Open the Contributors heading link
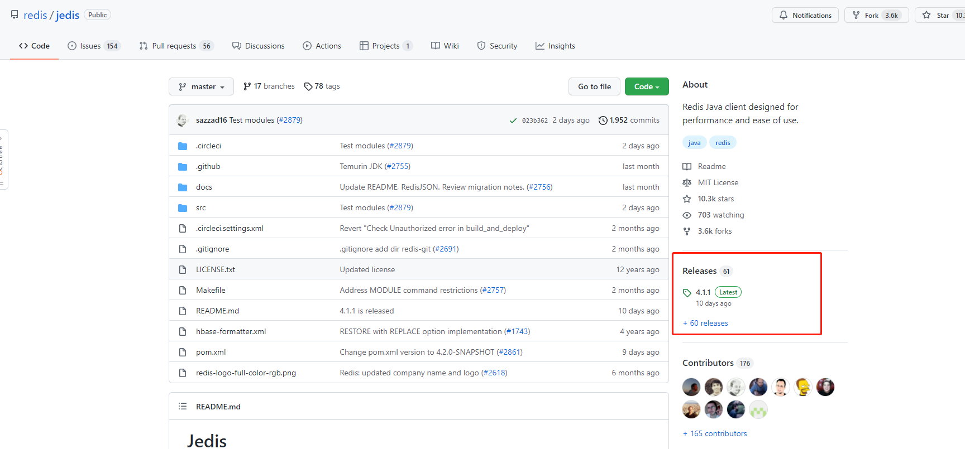The height and width of the screenshot is (449, 965). pos(718,363)
